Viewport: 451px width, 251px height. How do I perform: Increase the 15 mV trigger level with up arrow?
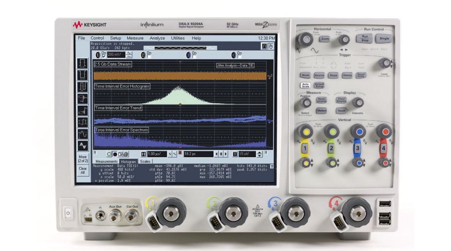[259, 153]
